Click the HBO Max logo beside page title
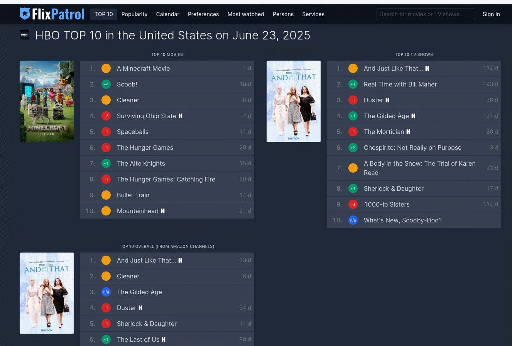Screen dimensions: 512x346 24,35
